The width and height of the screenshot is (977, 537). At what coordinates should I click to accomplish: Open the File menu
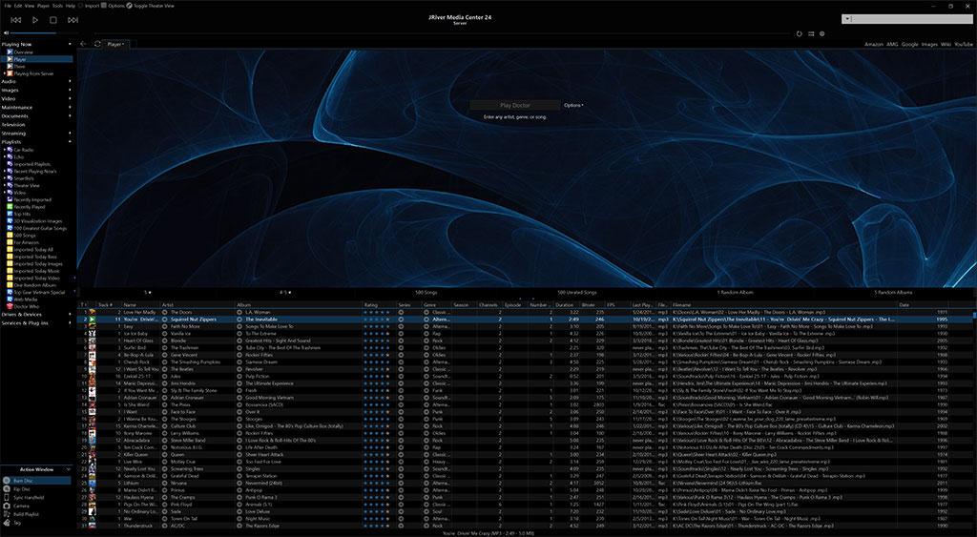click(x=8, y=6)
